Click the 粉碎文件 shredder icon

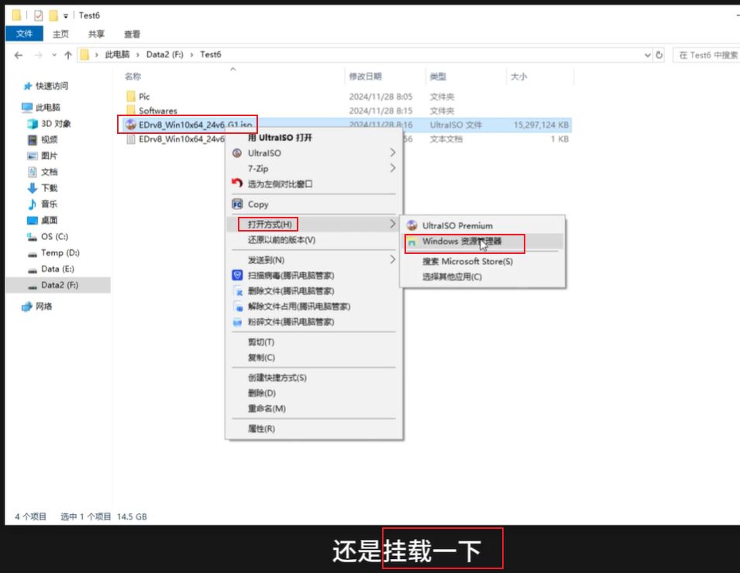(x=238, y=321)
